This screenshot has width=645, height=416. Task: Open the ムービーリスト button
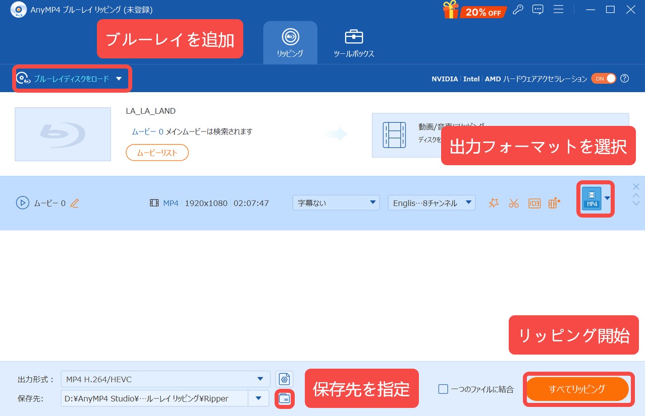tap(157, 153)
